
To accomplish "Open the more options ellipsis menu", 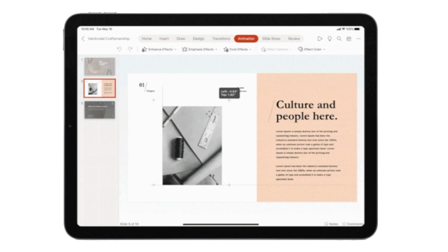I will 358,39.
